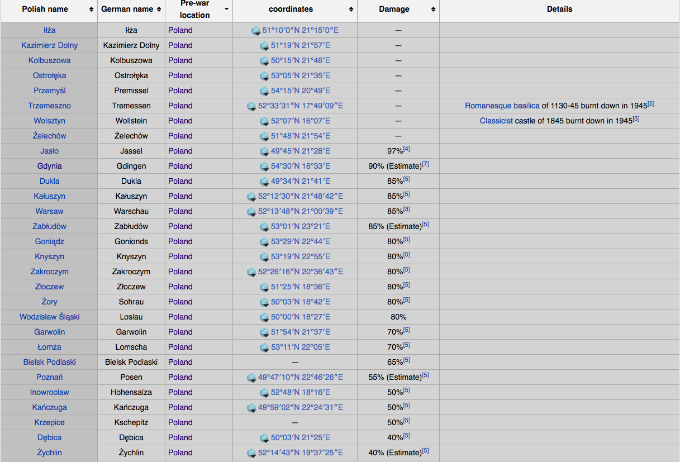Click the globe icon in the Łomża row
This screenshot has height=462, width=680.
click(x=264, y=347)
